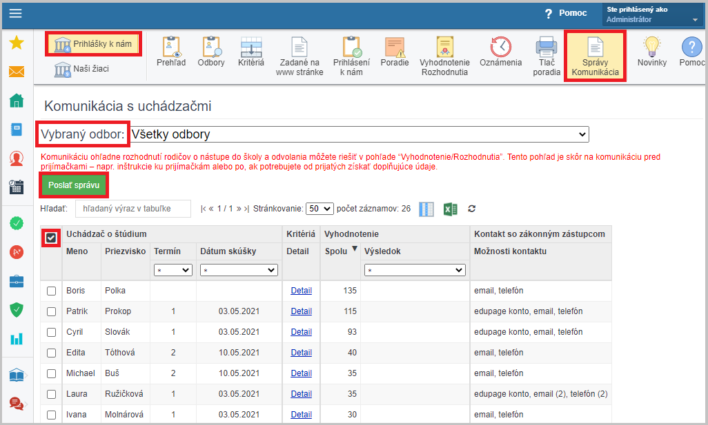Image resolution: width=708 pixels, height=425 pixels.
Task: Open the Dátum skúšky filter dropdown
Action: point(239,270)
